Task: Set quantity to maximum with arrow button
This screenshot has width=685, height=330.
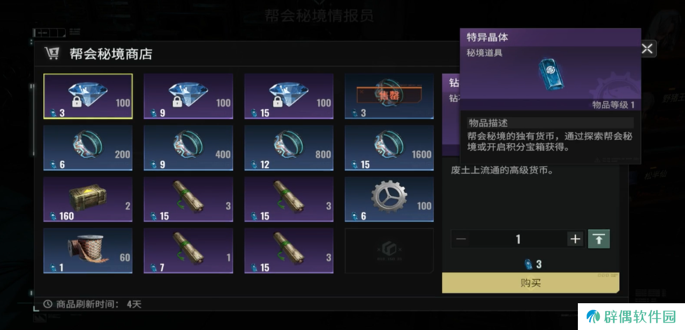Action: pos(599,239)
